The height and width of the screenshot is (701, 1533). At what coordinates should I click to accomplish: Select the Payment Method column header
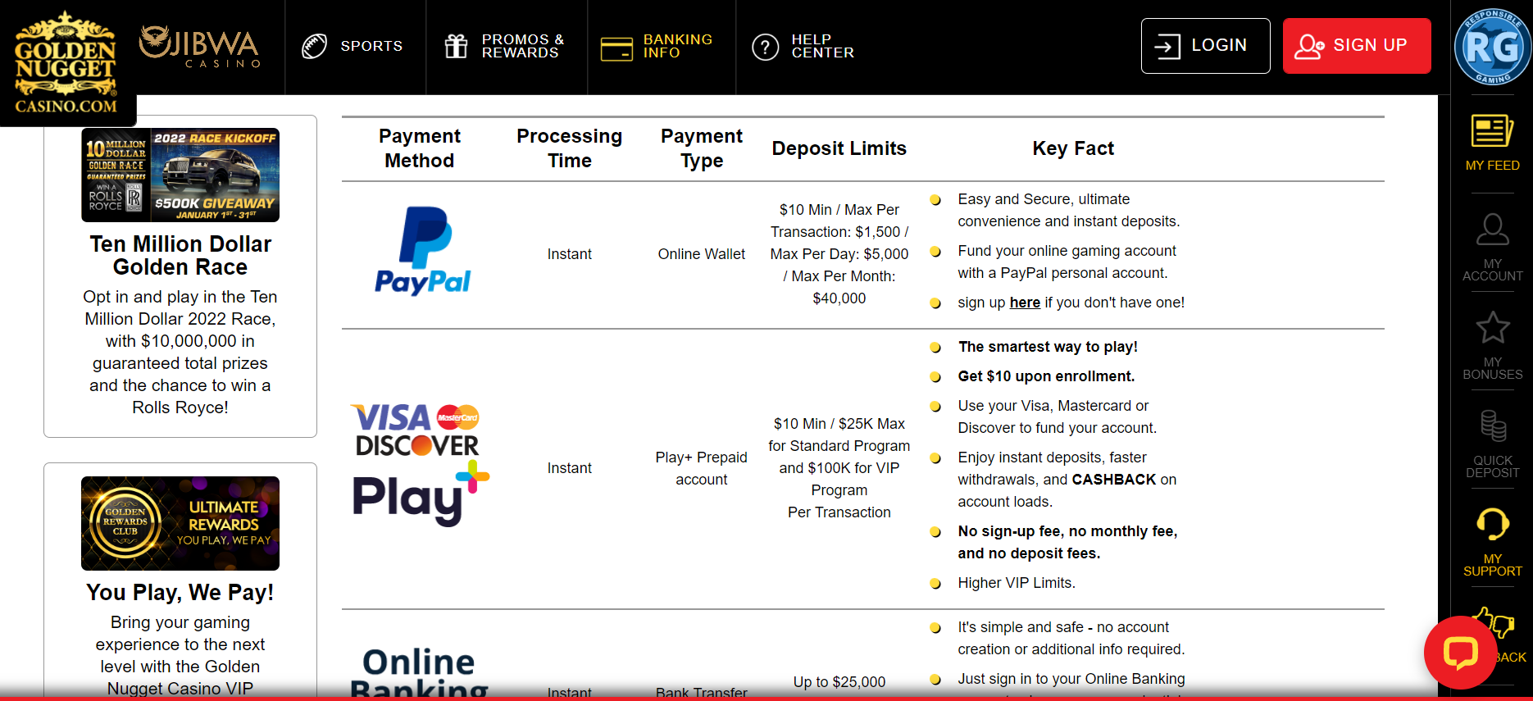pyautogui.click(x=420, y=148)
